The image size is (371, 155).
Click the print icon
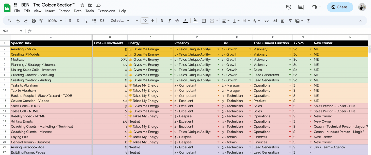(x=34, y=21)
